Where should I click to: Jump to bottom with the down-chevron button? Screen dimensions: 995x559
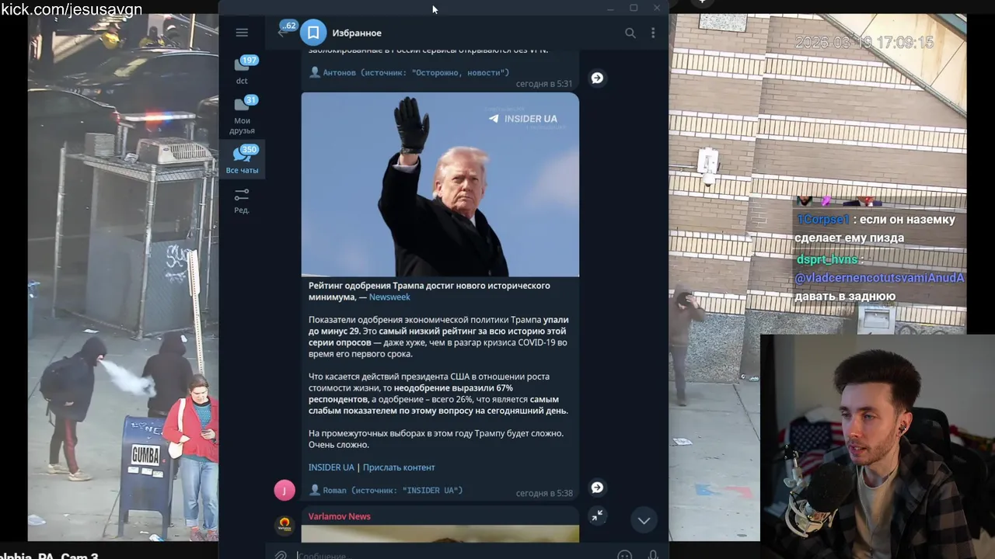coord(644,520)
